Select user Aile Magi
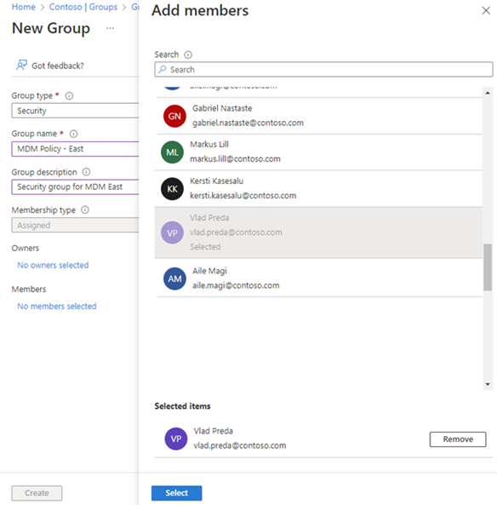 coord(319,278)
